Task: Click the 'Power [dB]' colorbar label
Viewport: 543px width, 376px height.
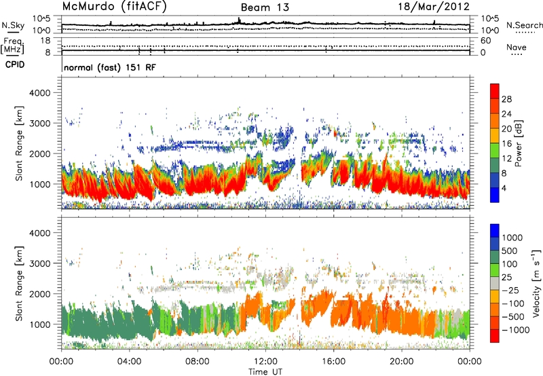Action: pos(519,143)
